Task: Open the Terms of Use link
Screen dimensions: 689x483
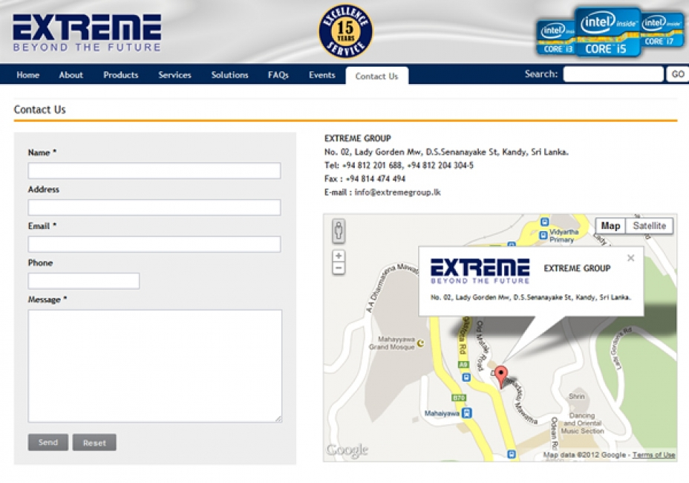Action: pyautogui.click(x=653, y=455)
